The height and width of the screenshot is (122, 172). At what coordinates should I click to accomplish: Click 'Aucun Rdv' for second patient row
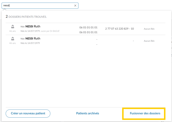(x=149, y=41)
